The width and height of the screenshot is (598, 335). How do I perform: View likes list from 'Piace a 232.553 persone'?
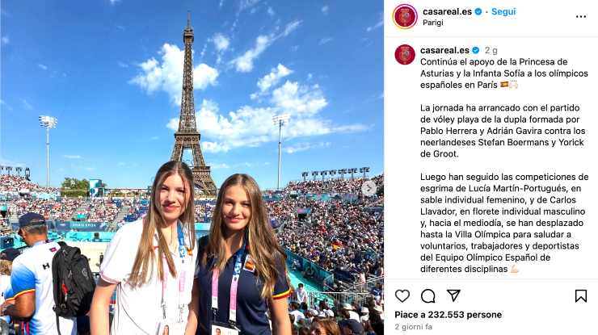[x=448, y=315]
